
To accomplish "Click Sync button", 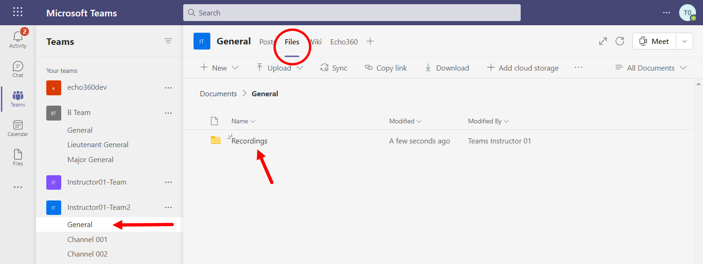I will click(x=334, y=68).
